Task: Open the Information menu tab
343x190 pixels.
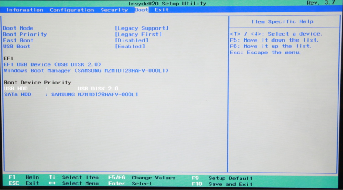Action: click(25, 10)
